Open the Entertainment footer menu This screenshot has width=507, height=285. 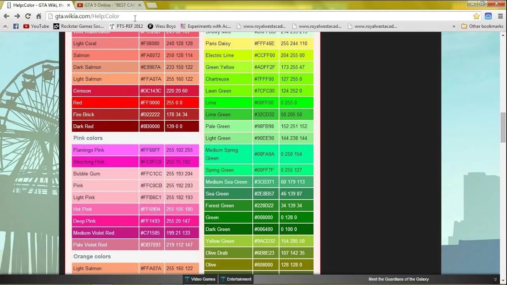(236, 279)
